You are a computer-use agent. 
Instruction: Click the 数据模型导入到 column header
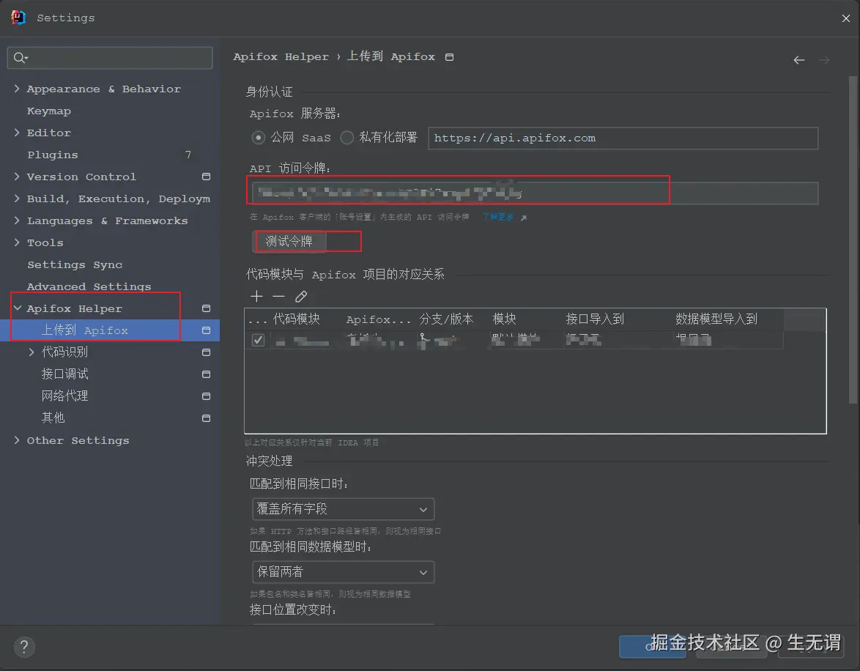click(716, 319)
